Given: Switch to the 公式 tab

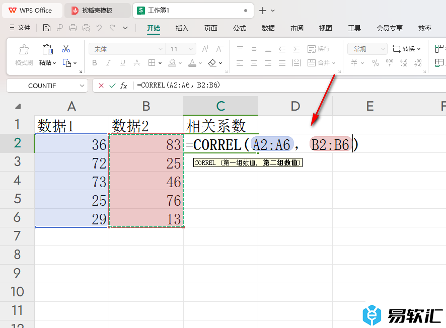Looking at the screenshot, I should coord(240,28).
